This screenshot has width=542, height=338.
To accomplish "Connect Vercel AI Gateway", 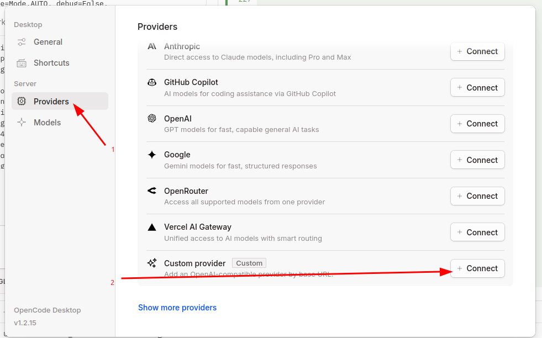I will point(477,233).
